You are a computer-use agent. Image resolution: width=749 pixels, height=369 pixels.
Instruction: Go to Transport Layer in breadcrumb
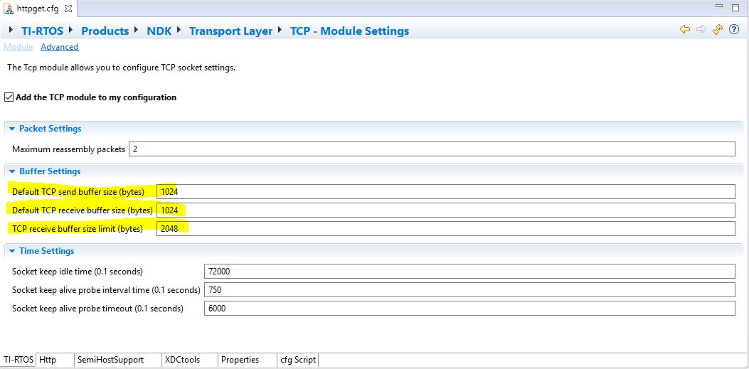(x=230, y=31)
